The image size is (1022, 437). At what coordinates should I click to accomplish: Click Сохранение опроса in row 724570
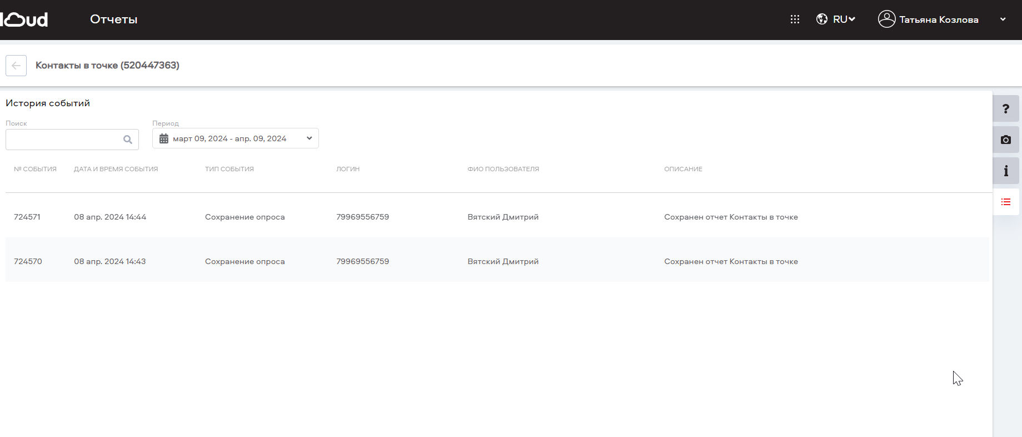pos(245,261)
